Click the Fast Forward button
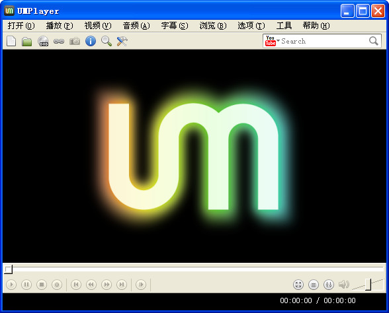The height and width of the screenshot is (313, 389). [x=107, y=285]
